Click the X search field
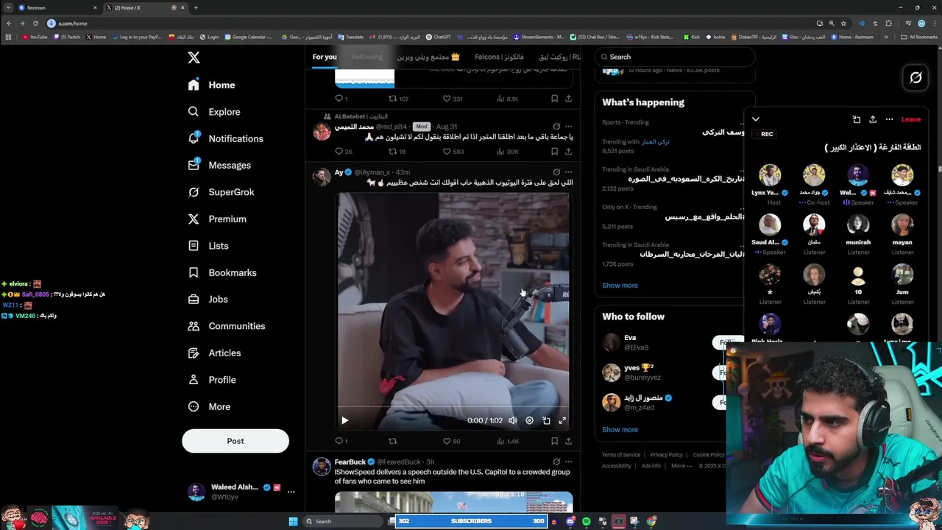This screenshot has height=530, width=942. [x=675, y=57]
